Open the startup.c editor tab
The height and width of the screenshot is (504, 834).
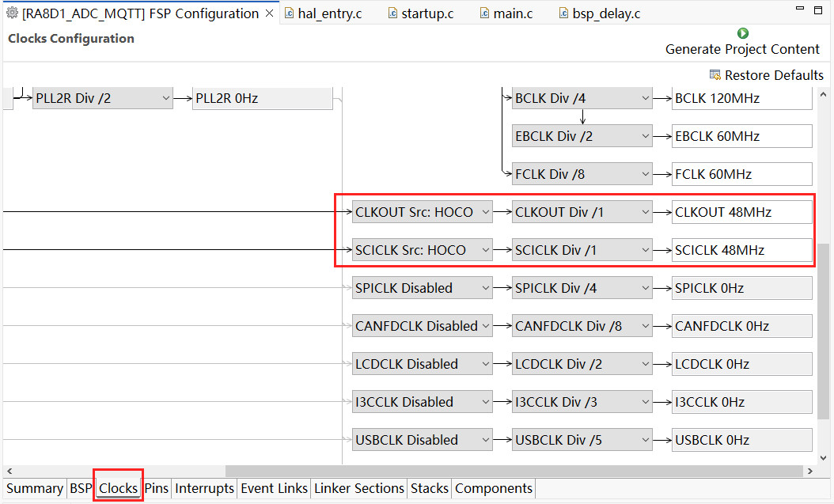point(421,13)
